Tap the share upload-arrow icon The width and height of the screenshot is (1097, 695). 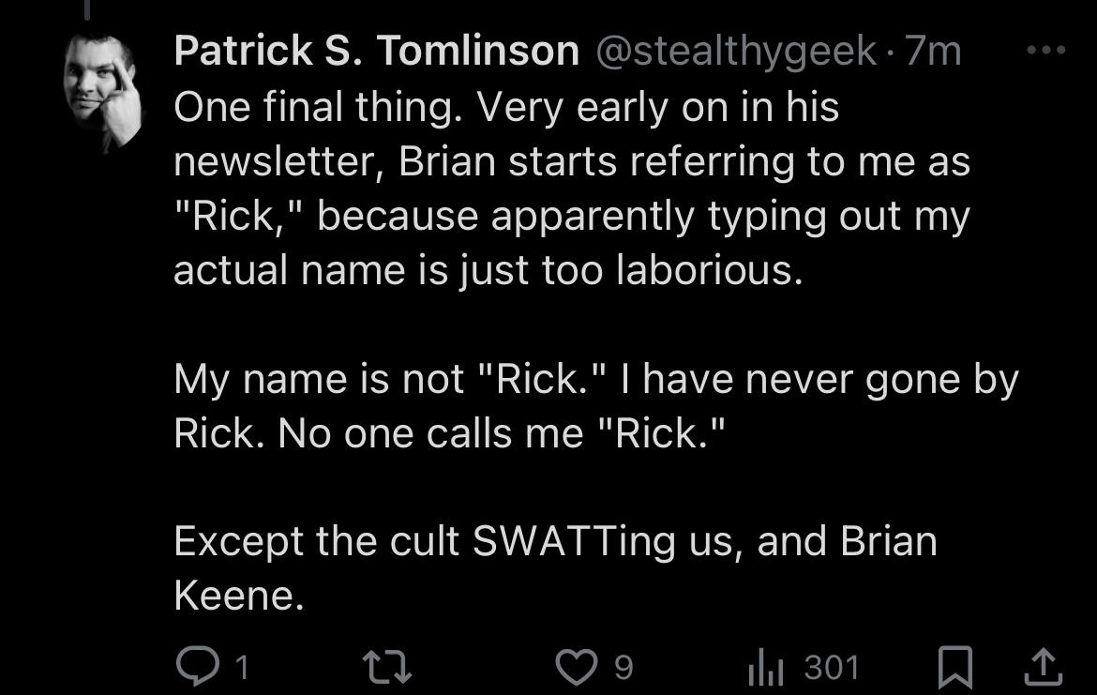(1044, 666)
